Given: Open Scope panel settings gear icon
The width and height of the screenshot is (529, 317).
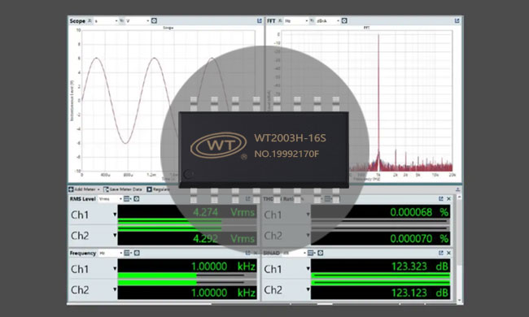Looking at the screenshot, I should [x=154, y=21].
